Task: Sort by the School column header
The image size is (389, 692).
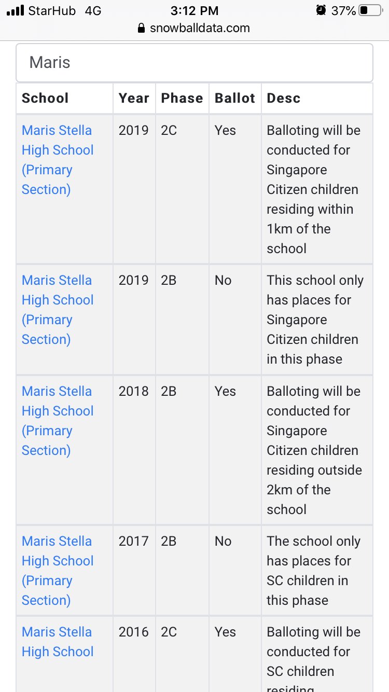Action: click(x=45, y=98)
